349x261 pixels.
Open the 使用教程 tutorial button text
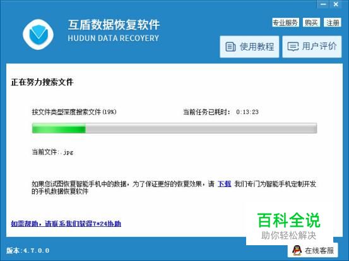[257, 47]
